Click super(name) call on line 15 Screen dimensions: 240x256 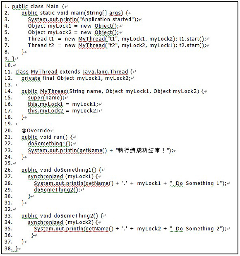pos(46,98)
